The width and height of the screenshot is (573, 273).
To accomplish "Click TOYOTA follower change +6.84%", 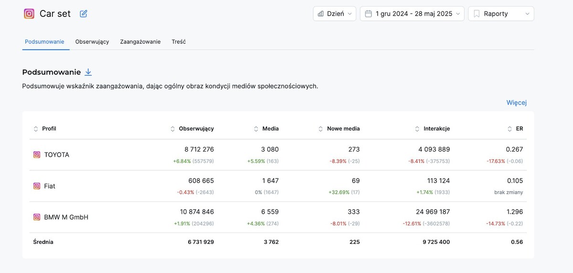I will click(182, 162).
